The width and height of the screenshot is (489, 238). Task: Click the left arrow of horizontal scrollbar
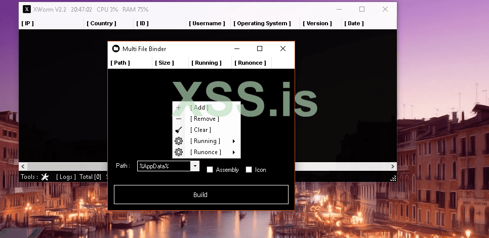tap(23, 166)
